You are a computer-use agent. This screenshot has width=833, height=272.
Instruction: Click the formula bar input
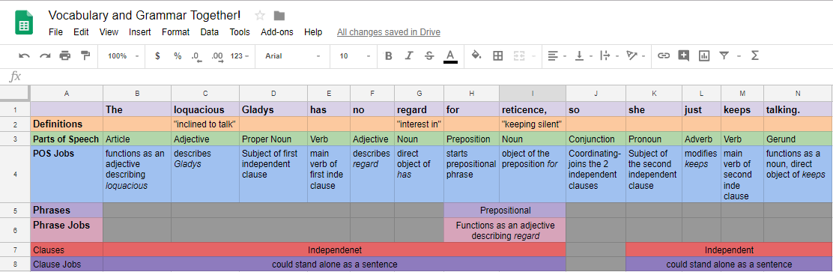pyautogui.click(x=428, y=76)
